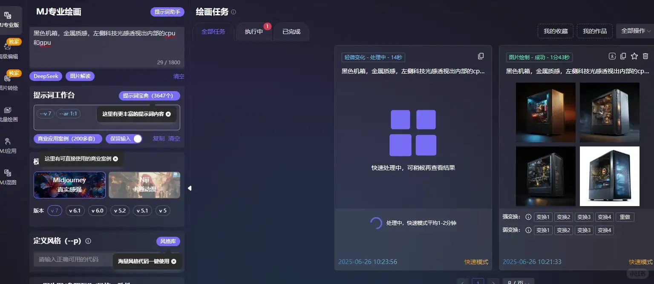Select the Niji 卡通动漫 model
Viewport: 654px width, 284px height.
tap(144, 185)
